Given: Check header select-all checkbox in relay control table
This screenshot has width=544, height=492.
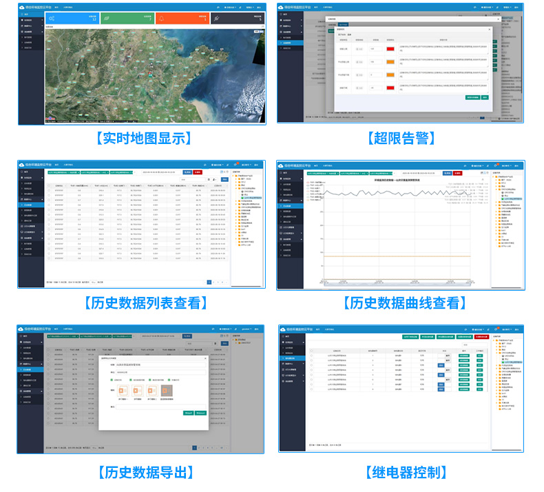Looking at the screenshot, I should [311, 351].
